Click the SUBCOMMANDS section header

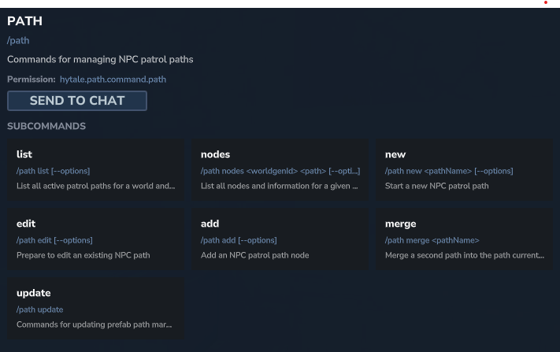[x=46, y=126]
